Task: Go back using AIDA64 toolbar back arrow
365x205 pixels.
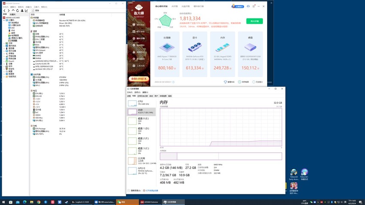Action: pyautogui.click(x=4, y=10)
